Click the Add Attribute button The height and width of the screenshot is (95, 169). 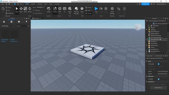[x=158, y=88]
